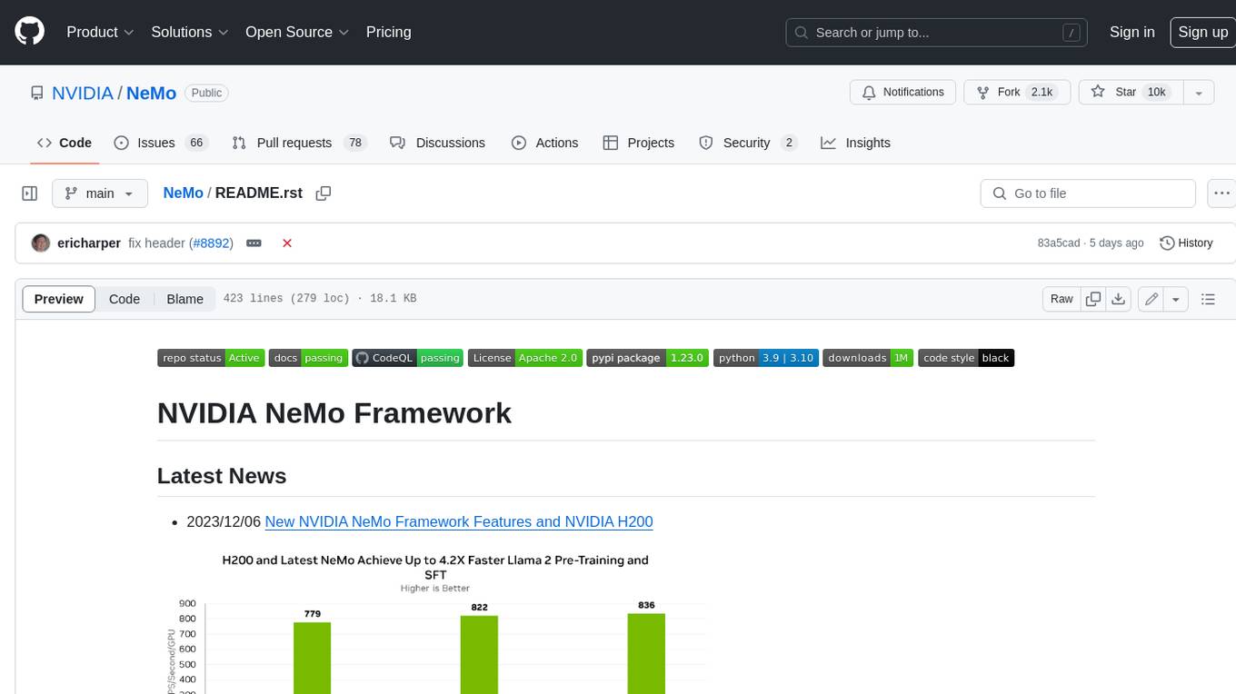The width and height of the screenshot is (1236, 694).
Task: Open the H200 Llama 2 chart image
Action: pyautogui.click(x=436, y=621)
